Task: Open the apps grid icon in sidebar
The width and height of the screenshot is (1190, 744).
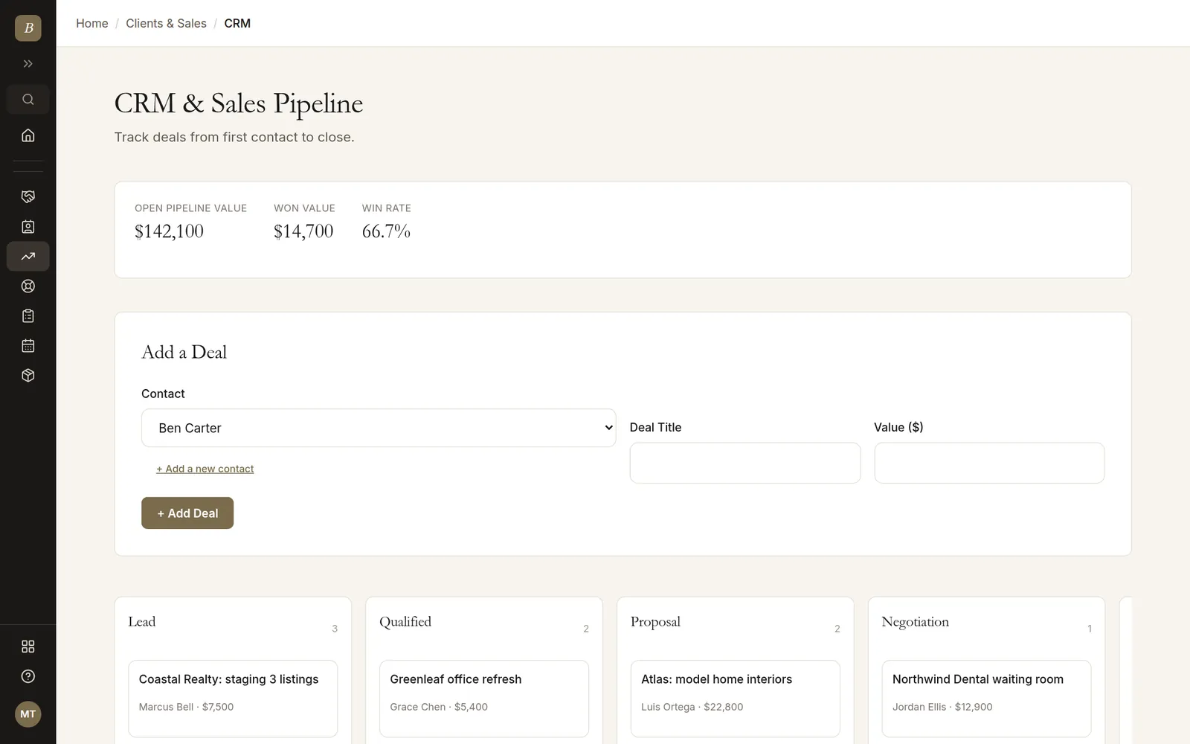Action: [28, 647]
